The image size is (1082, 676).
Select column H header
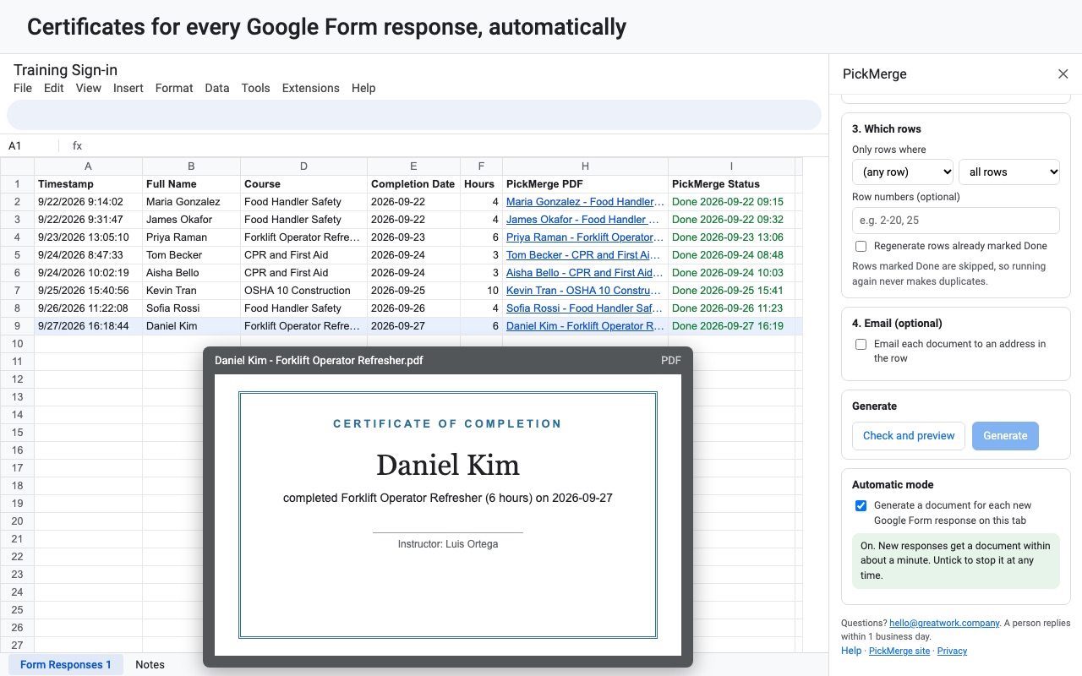pyautogui.click(x=585, y=166)
